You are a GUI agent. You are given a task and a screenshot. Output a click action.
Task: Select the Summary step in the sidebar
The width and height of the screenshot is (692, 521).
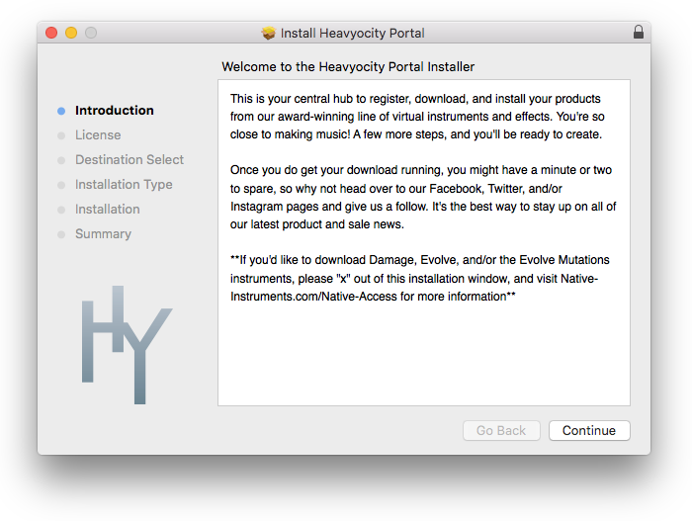pyautogui.click(x=103, y=234)
